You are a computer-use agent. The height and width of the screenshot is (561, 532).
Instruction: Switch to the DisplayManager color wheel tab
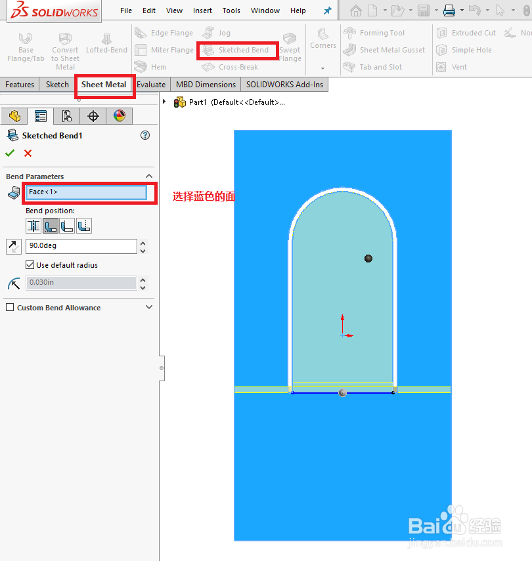pyautogui.click(x=119, y=116)
